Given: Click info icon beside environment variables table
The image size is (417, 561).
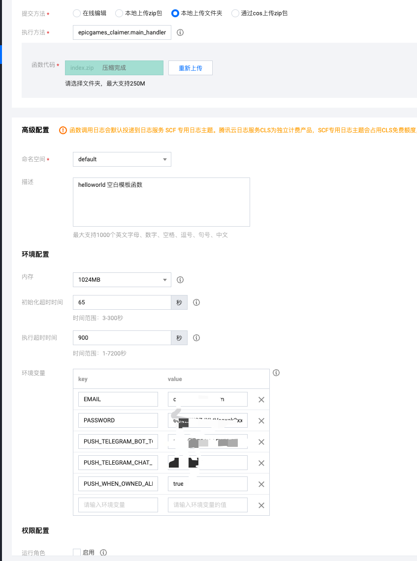Looking at the screenshot, I should pos(276,373).
